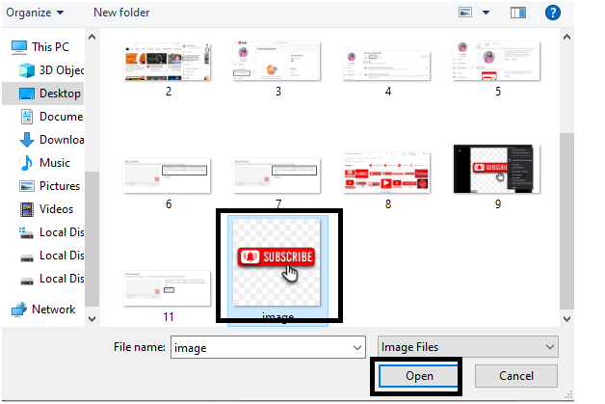Toggle the preview pane icon

tap(518, 13)
